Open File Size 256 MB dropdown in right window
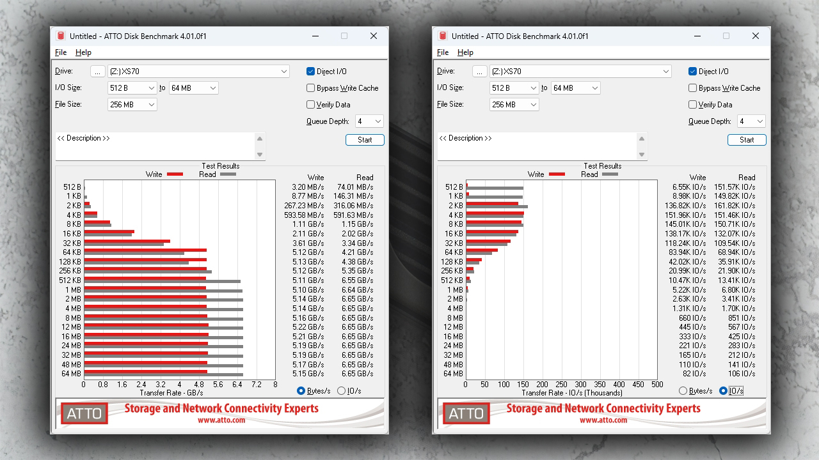 click(x=514, y=105)
